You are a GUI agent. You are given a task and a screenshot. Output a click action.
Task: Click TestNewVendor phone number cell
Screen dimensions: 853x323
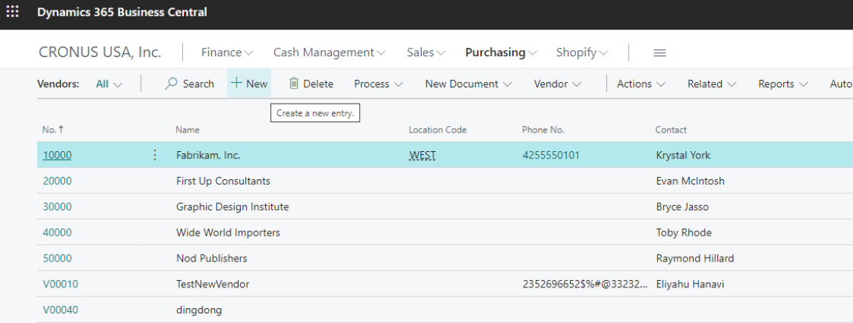[585, 284]
